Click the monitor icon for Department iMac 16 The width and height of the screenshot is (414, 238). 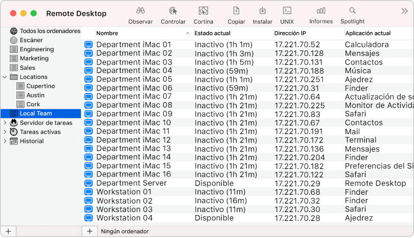click(88, 174)
